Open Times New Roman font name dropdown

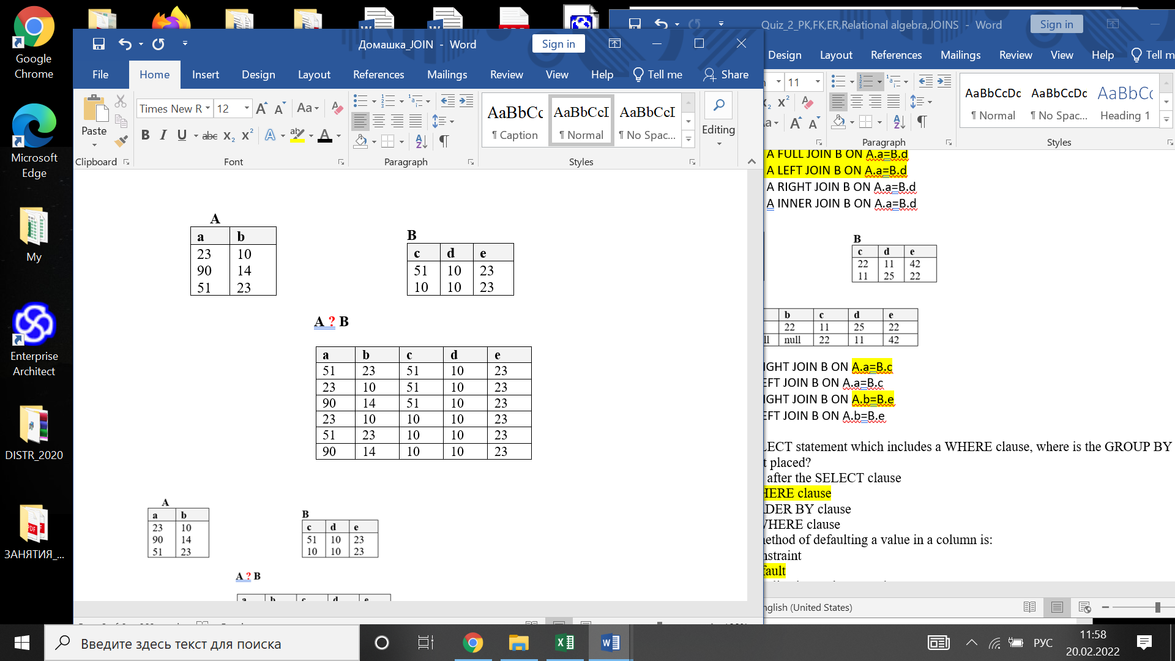click(208, 108)
